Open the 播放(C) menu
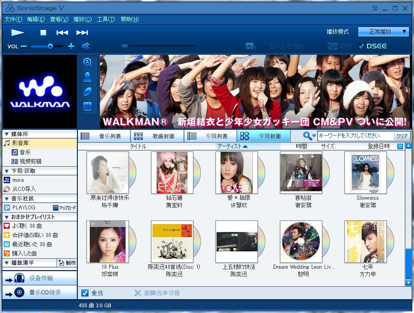414x313 pixels. pos(82,19)
